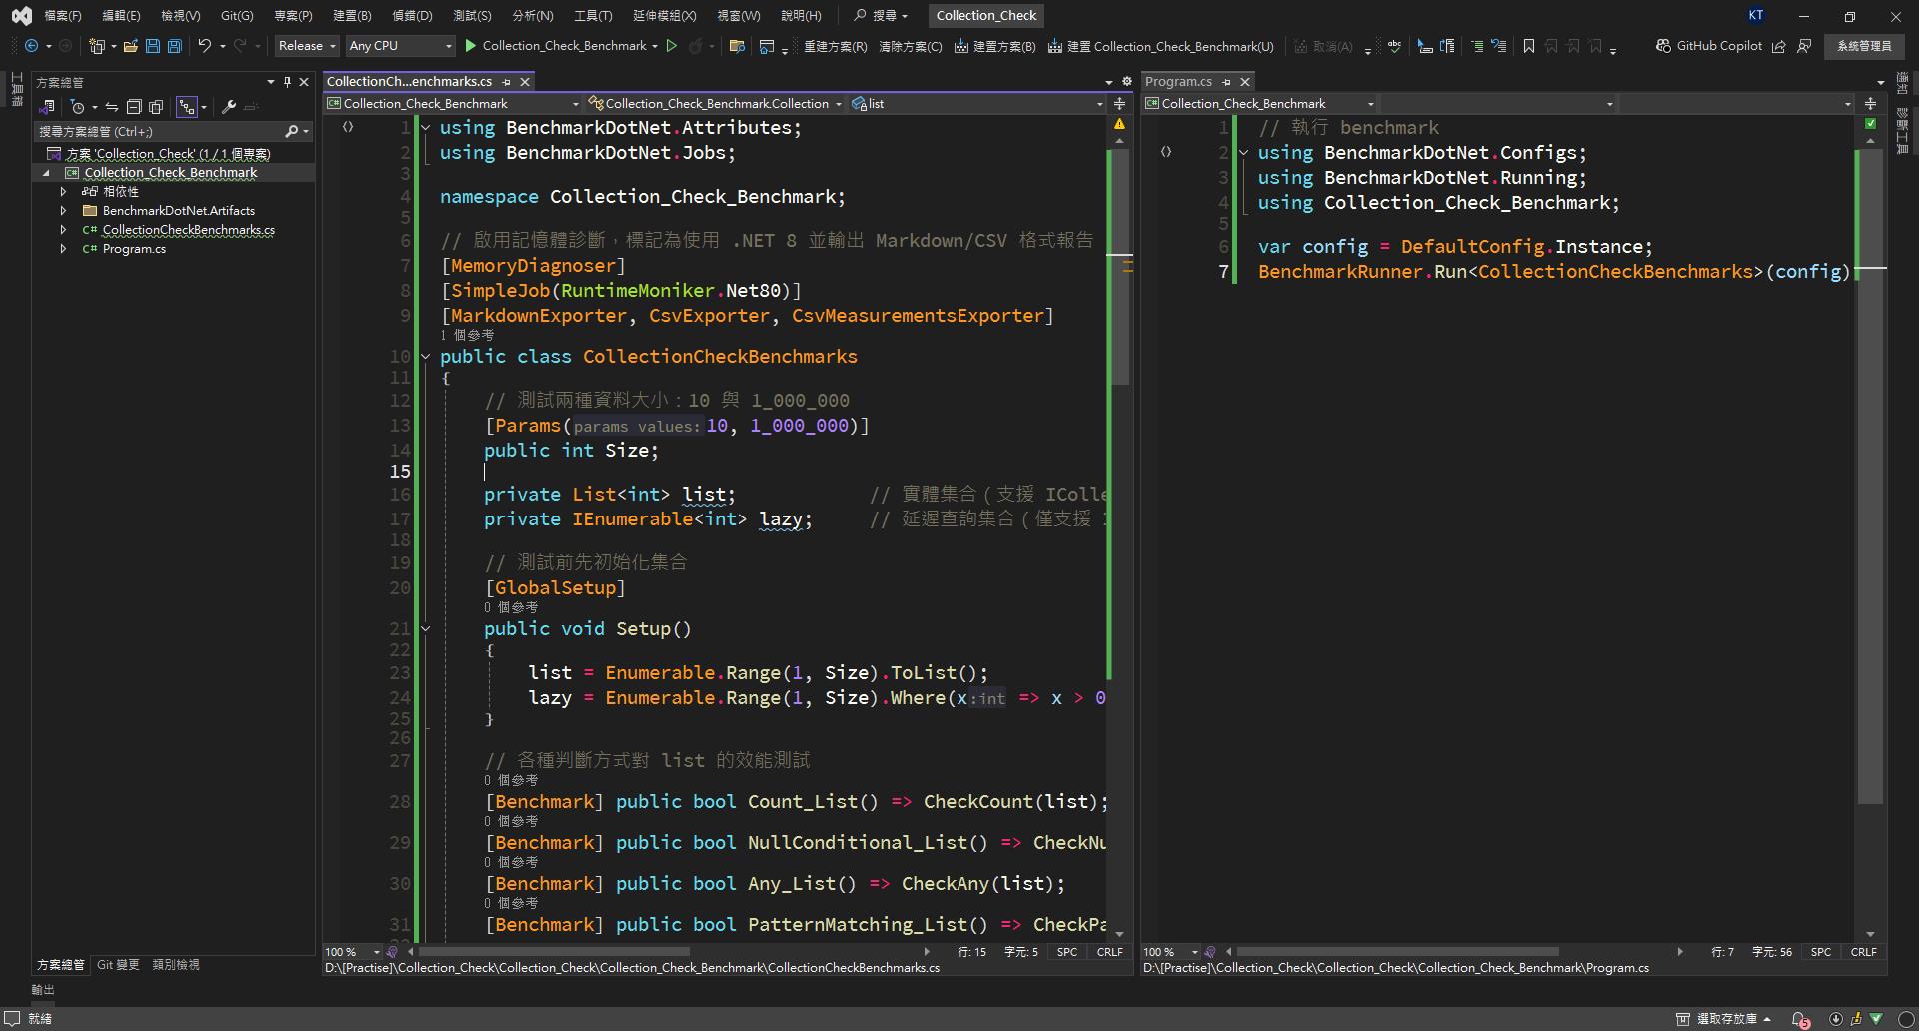
Task: Toggle auto-hide pin on Solution Explorer panel
Action: (x=287, y=82)
